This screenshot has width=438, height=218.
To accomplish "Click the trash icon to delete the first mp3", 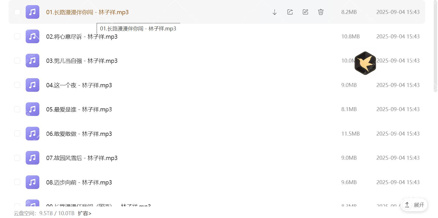I will tap(321, 12).
